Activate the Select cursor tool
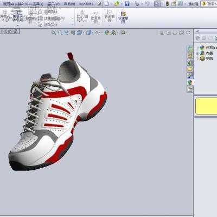This screenshot has height=217, width=217. (157, 4)
